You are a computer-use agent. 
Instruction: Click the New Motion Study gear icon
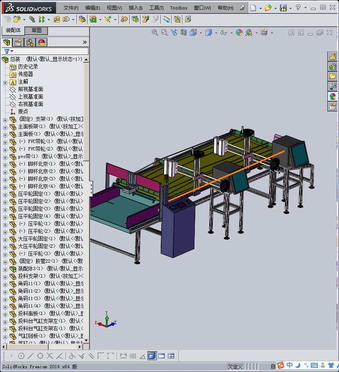pos(124,19)
